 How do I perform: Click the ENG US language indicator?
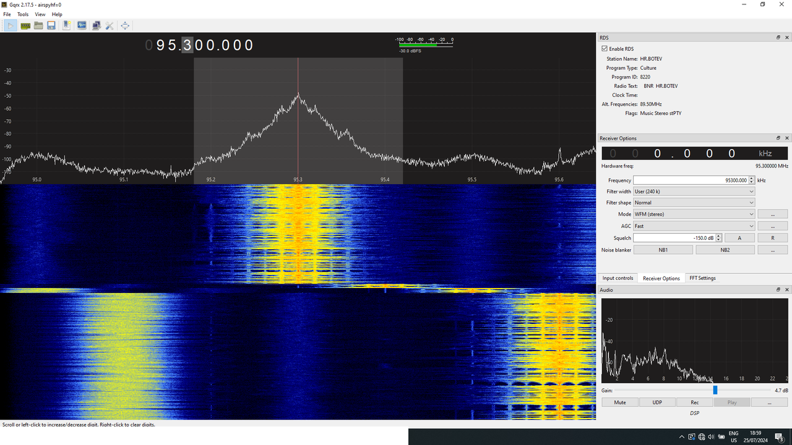tap(733, 437)
